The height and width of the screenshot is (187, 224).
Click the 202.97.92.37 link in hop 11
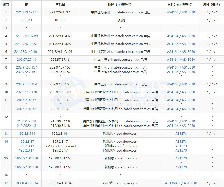coord(26,100)
